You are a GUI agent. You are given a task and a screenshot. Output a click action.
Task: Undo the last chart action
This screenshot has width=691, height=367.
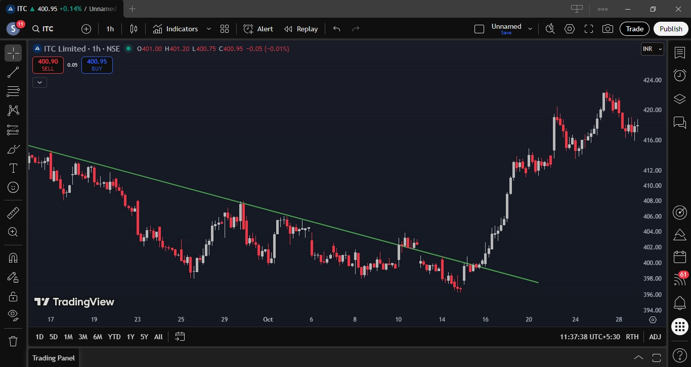click(337, 29)
